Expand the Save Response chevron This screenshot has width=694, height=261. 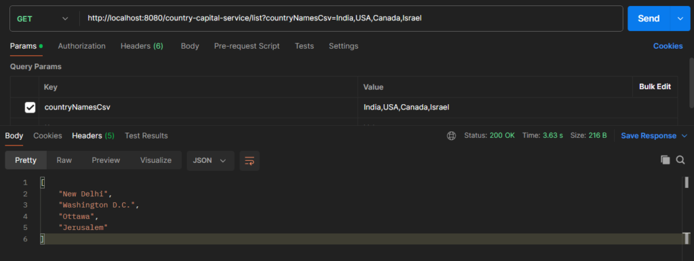pyautogui.click(x=685, y=136)
